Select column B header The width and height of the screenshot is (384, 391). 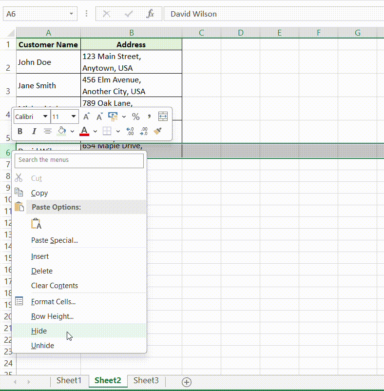click(x=131, y=32)
